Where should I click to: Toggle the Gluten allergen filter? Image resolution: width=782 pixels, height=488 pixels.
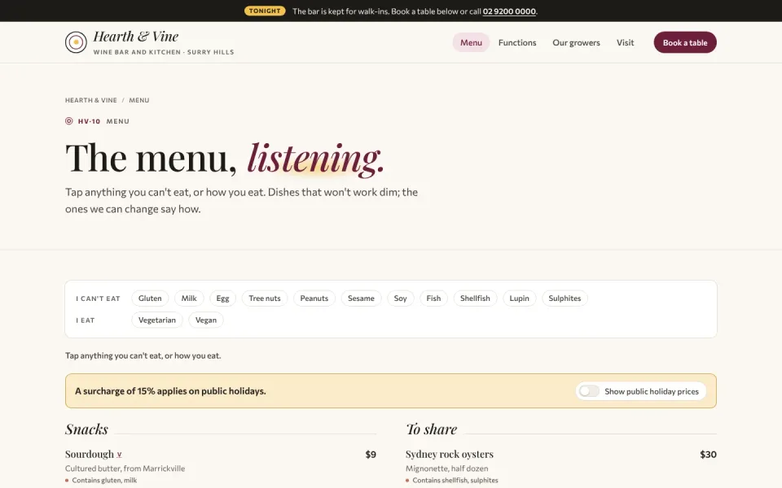point(150,298)
